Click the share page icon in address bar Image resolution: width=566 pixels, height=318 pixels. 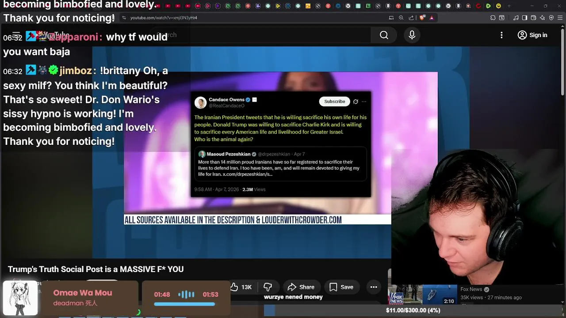click(x=411, y=18)
